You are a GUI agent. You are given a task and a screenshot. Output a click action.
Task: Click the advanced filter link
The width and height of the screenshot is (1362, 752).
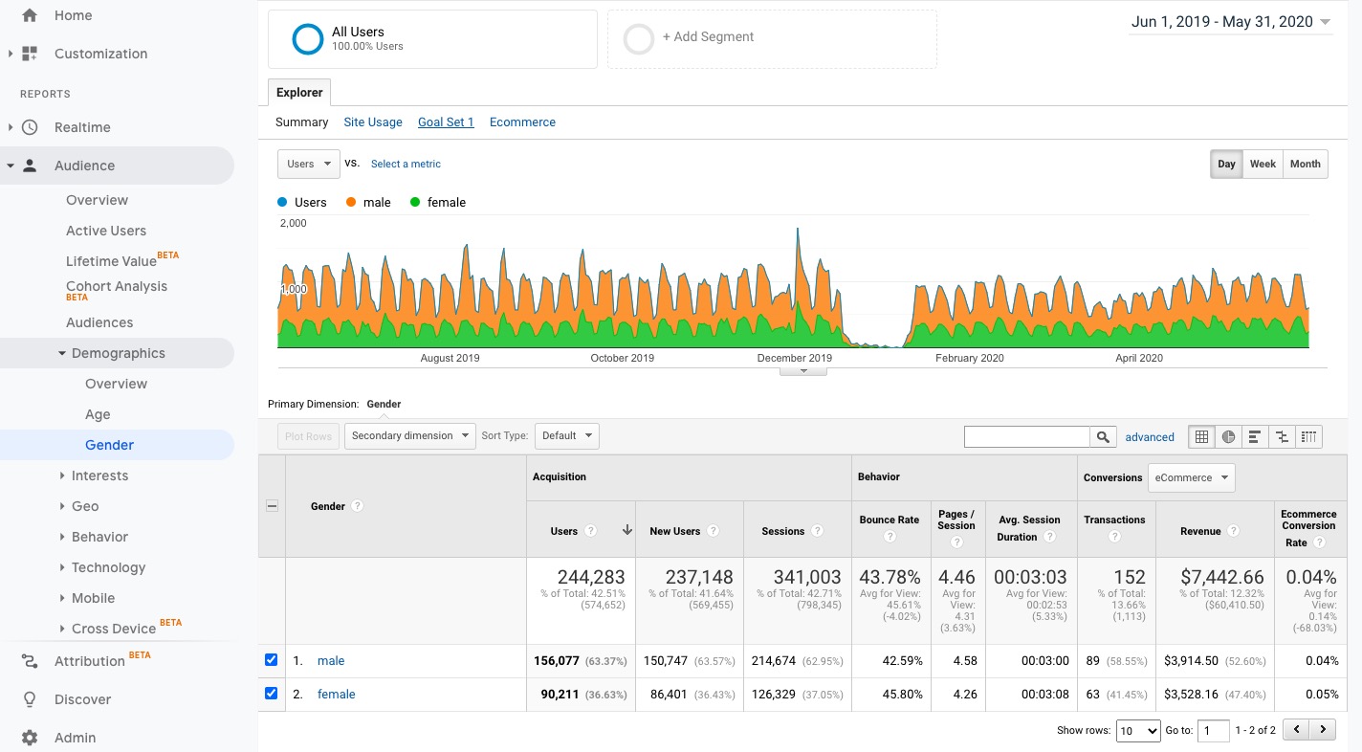tap(1150, 436)
